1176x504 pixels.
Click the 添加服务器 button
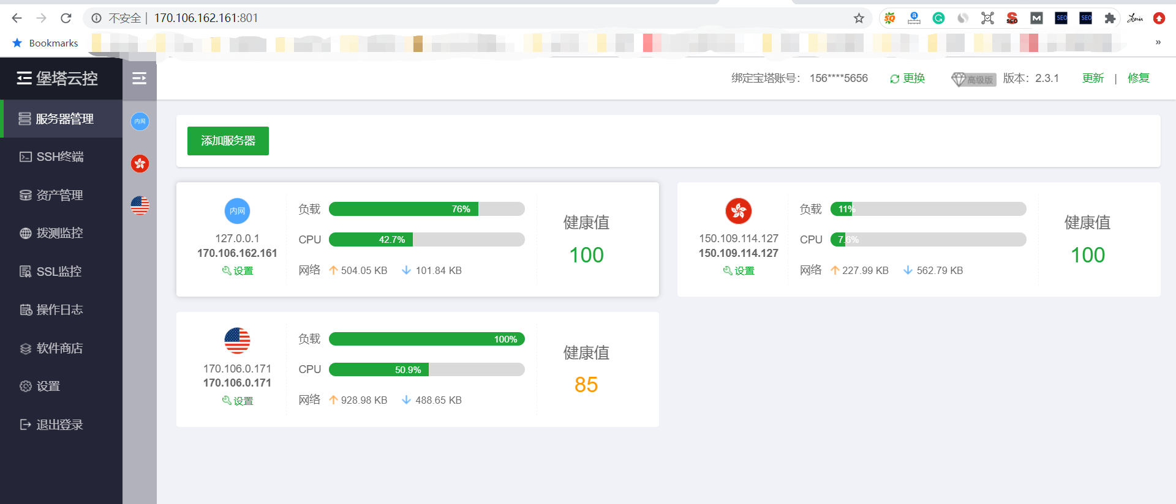click(228, 141)
